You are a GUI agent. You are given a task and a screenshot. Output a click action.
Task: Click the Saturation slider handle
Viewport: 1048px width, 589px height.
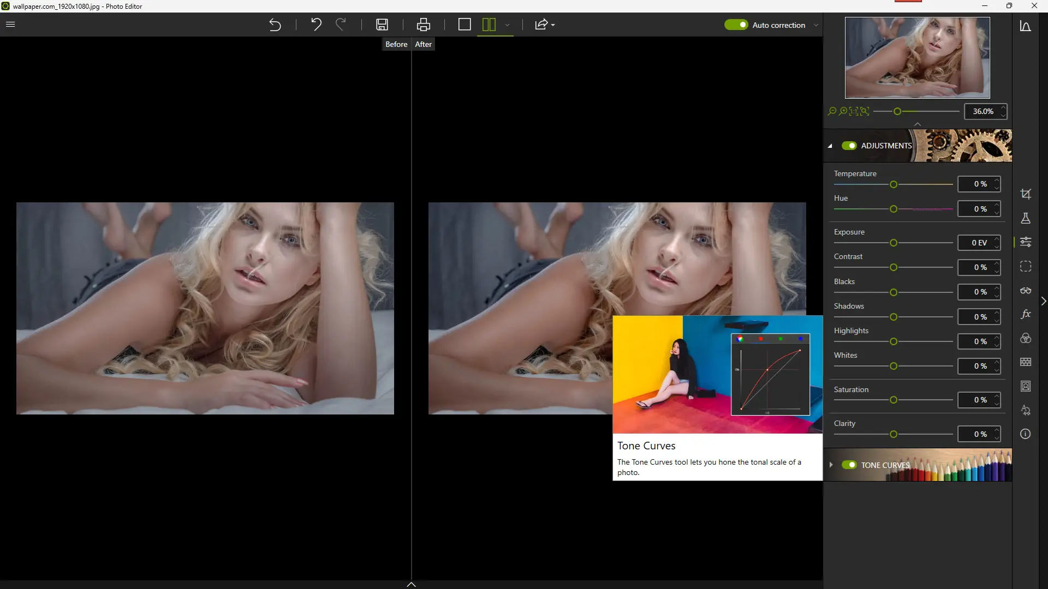(894, 400)
